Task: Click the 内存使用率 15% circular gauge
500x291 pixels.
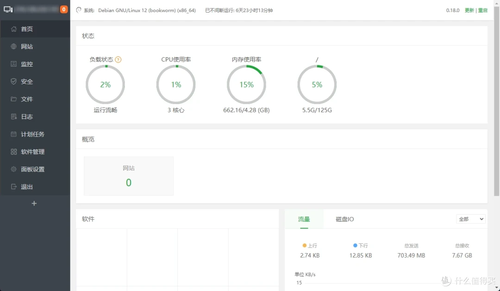Action: coord(246,85)
